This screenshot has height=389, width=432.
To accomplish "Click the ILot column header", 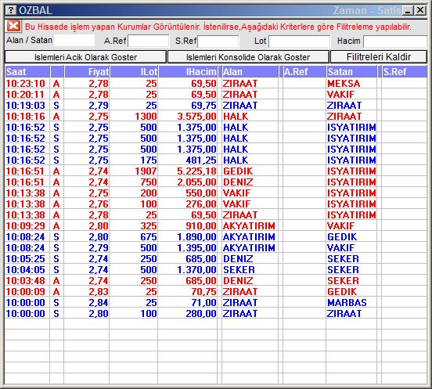I will pyautogui.click(x=134, y=72).
